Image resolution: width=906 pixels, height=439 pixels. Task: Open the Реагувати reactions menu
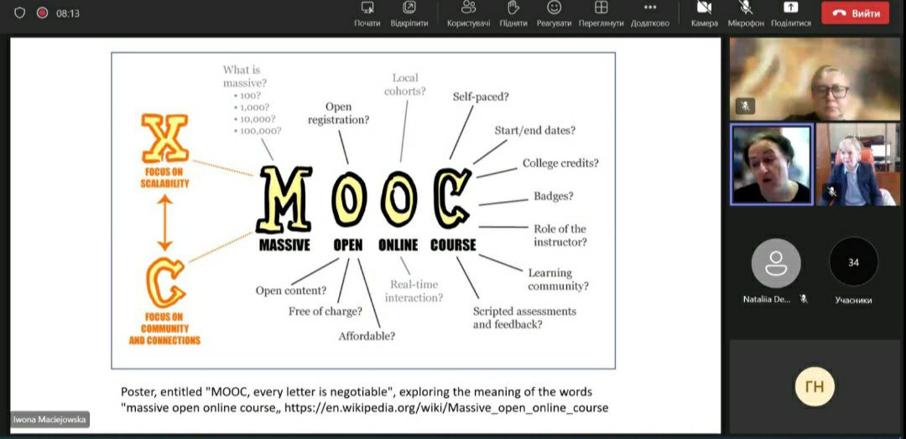(555, 14)
